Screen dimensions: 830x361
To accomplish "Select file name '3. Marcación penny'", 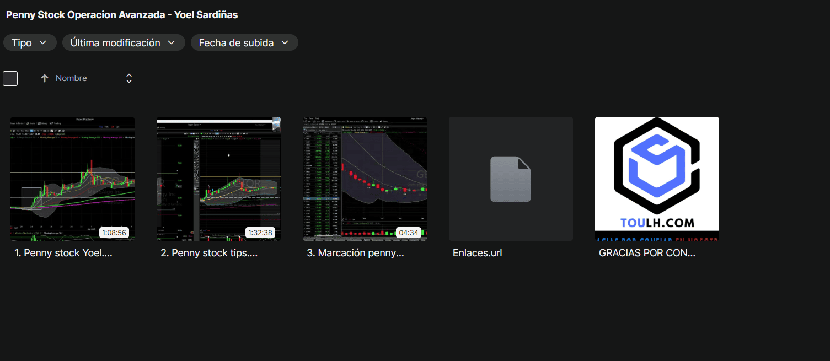I will pos(355,254).
